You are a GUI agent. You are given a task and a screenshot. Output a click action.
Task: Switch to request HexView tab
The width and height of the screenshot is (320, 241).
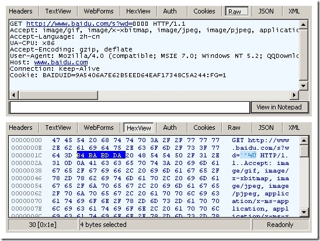click(138, 11)
